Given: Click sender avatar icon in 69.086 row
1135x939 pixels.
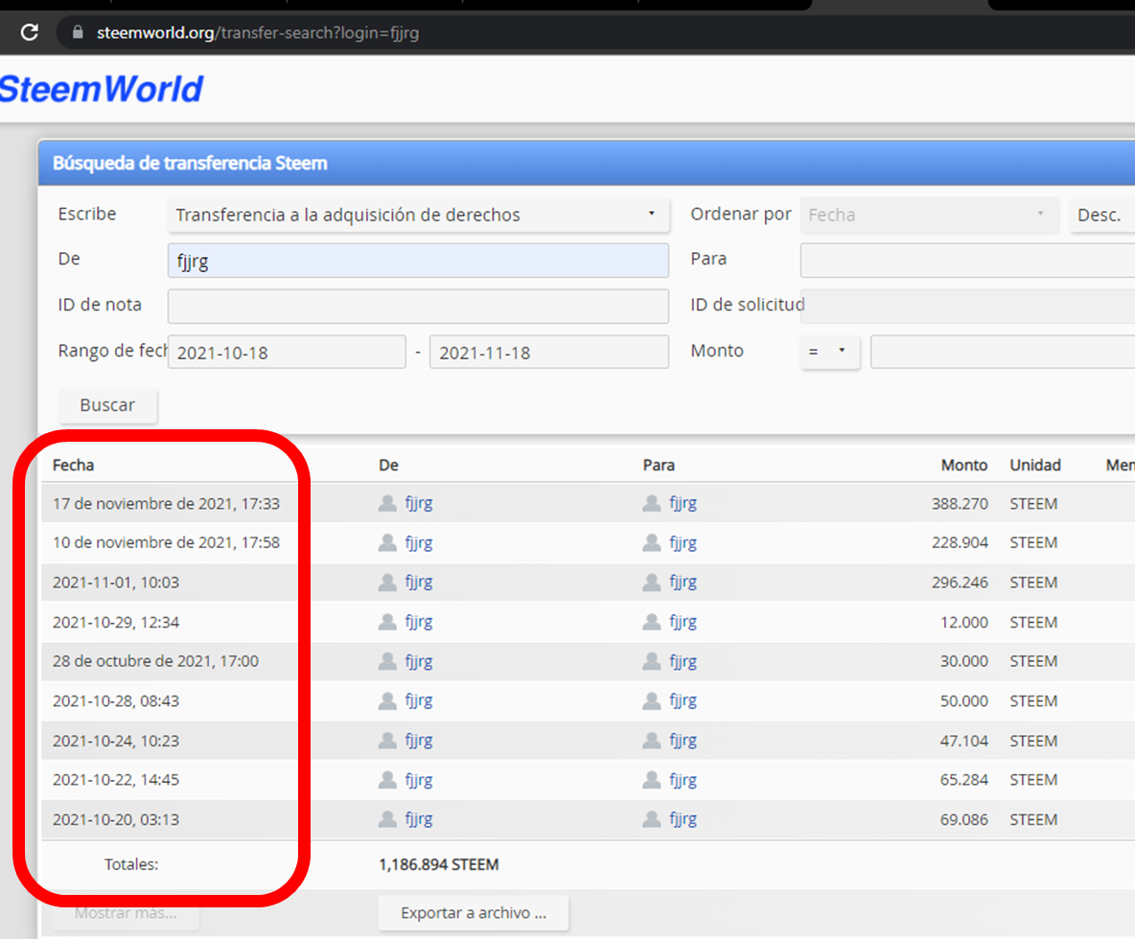Looking at the screenshot, I should (387, 819).
